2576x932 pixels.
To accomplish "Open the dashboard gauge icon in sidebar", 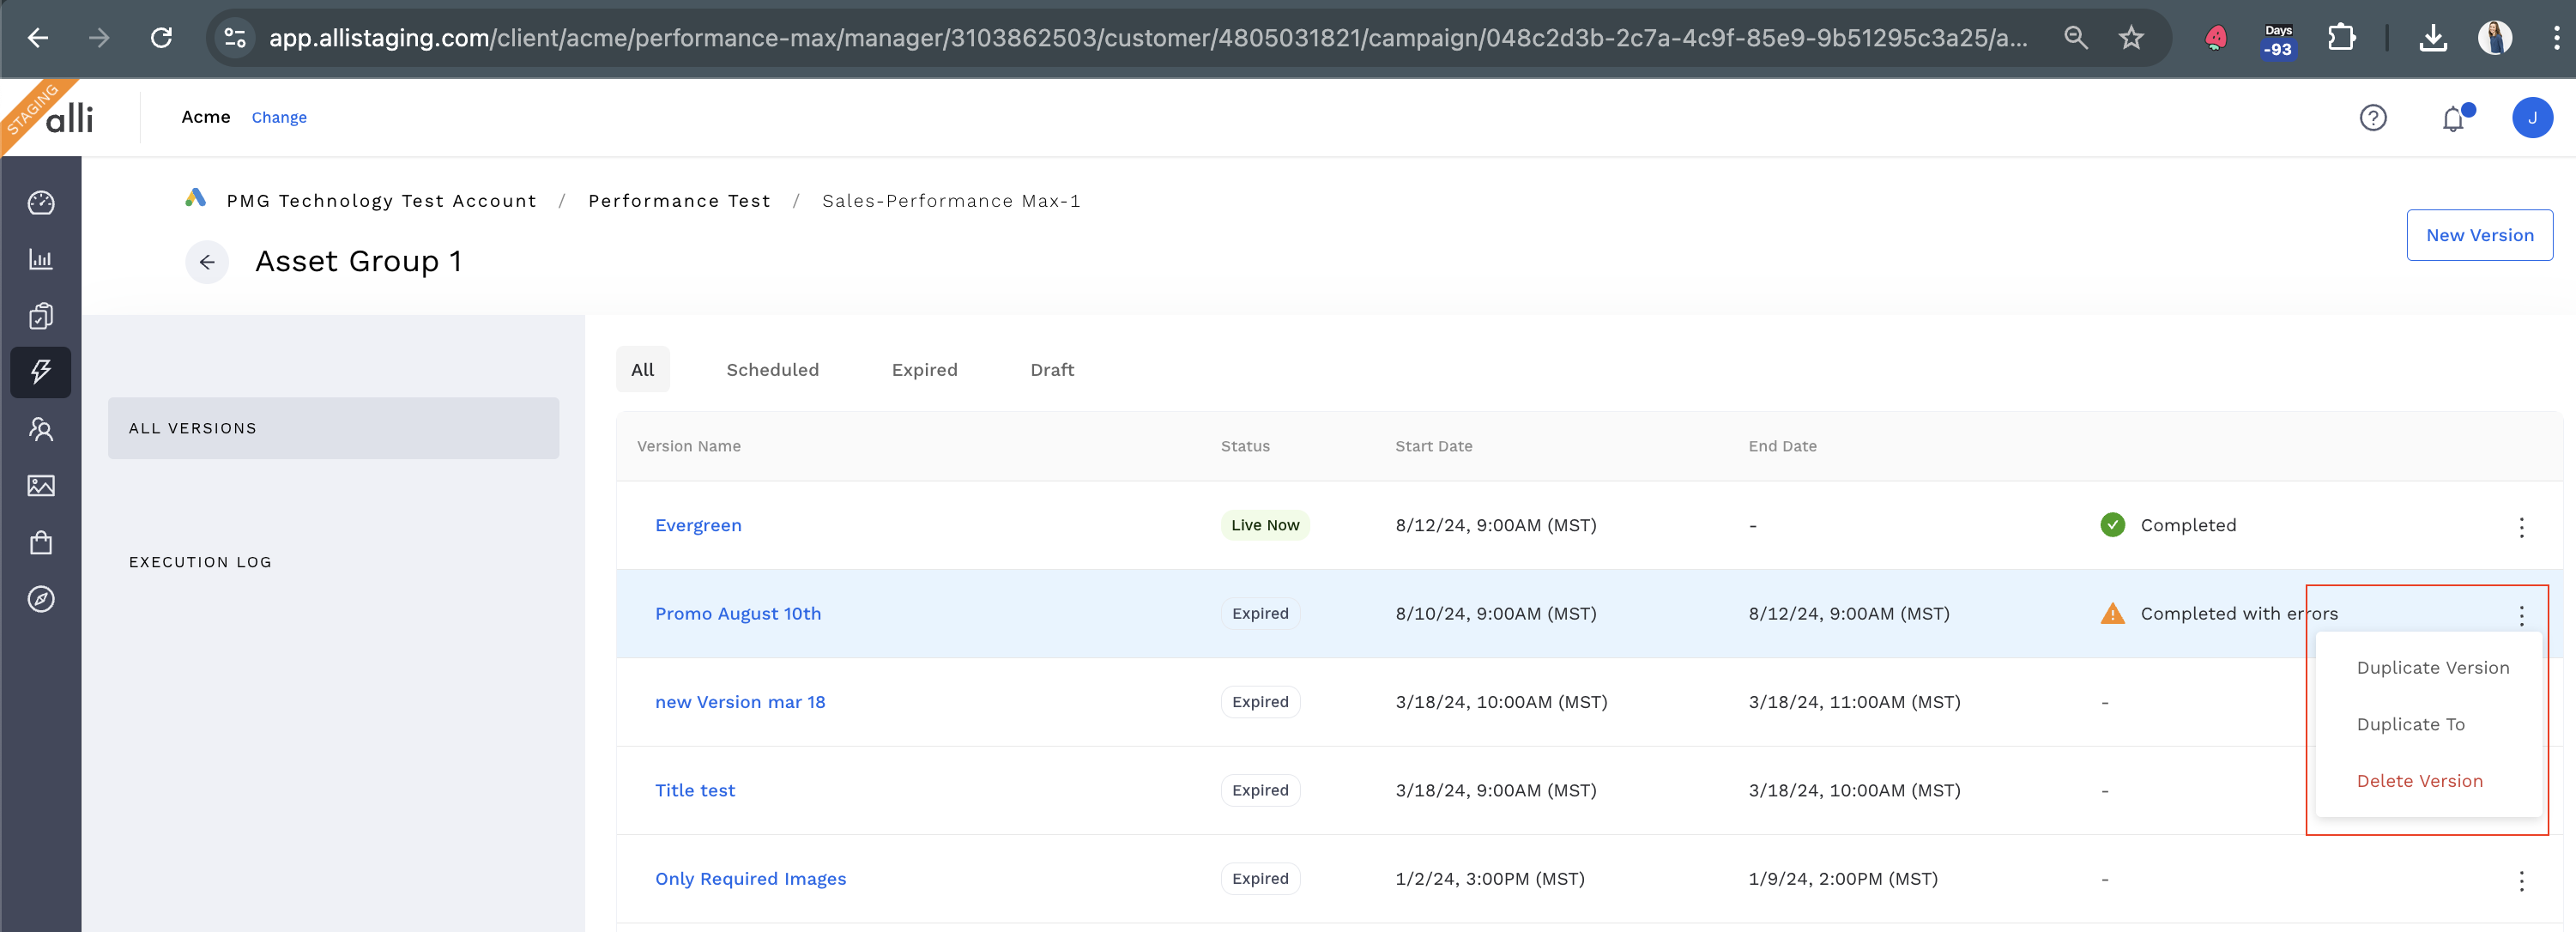I will 41,203.
